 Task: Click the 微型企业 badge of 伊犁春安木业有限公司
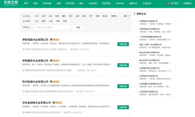pyautogui.click(x=55, y=60)
